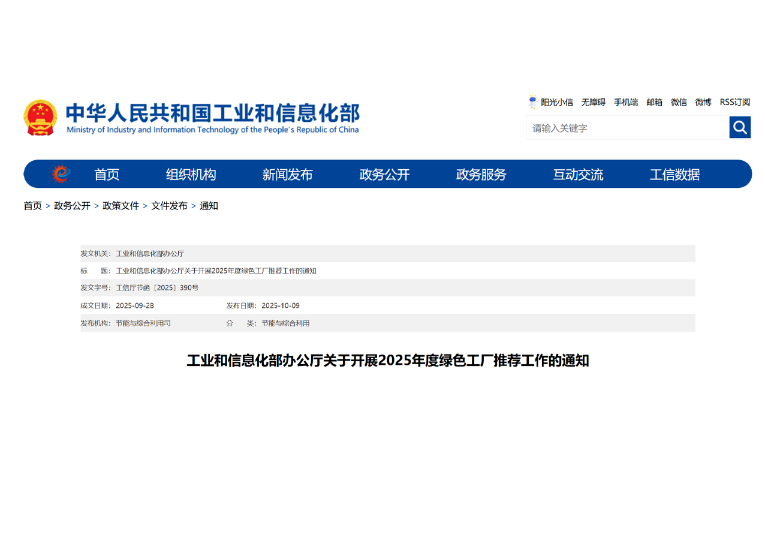Open 工信数据 in the navigation bar
765x558 pixels.
(674, 175)
